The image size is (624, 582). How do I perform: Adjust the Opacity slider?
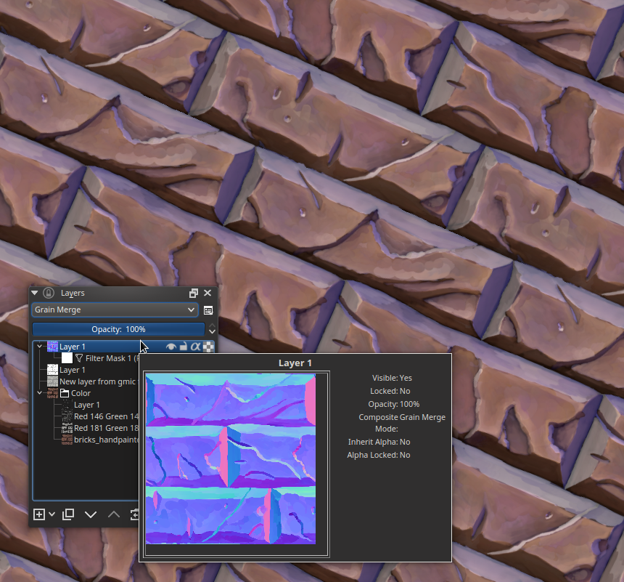(118, 329)
